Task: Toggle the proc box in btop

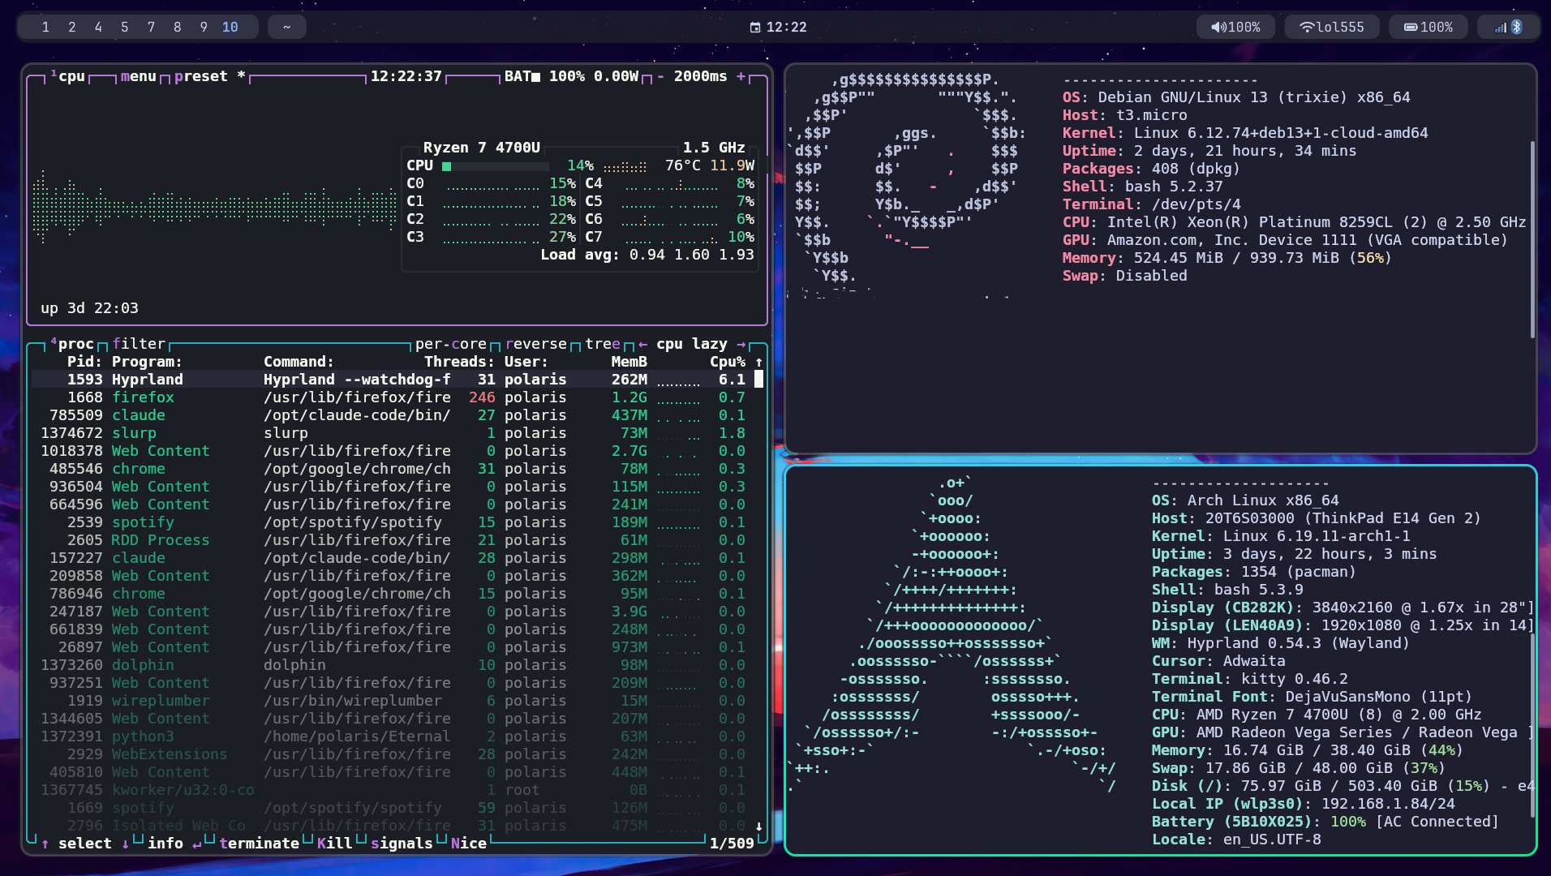Action: tap(72, 344)
